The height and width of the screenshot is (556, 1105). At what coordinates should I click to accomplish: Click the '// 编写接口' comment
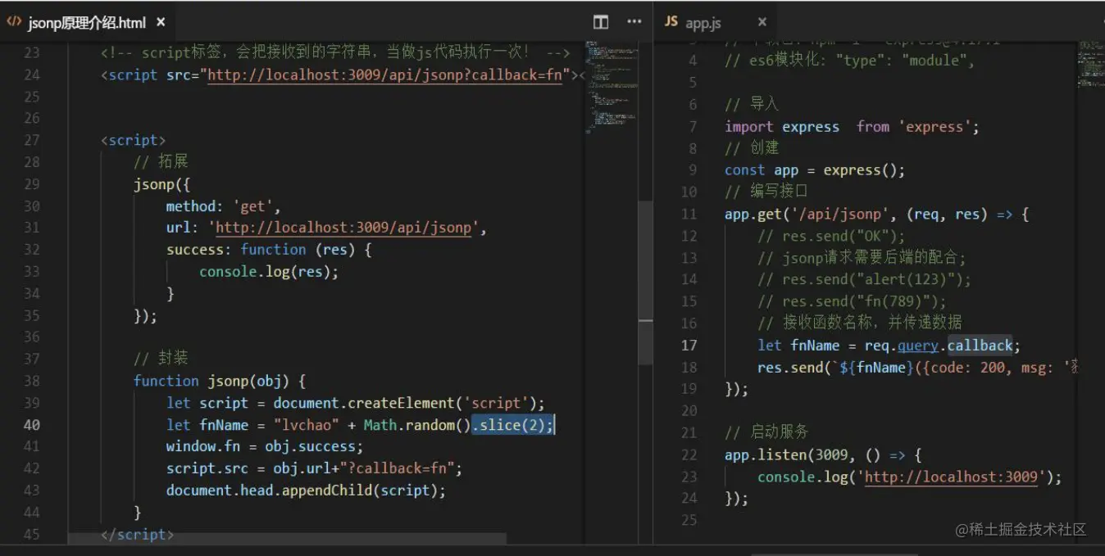tap(766, 192)
